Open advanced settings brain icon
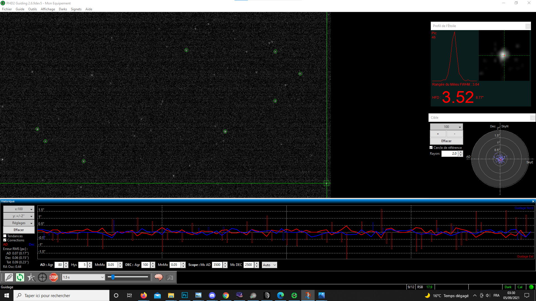Screen dimensions: 536x301 (159, 277)
